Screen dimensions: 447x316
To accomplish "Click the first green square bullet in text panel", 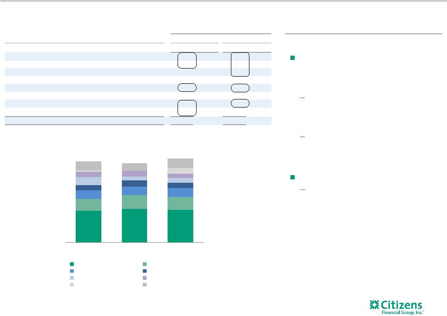I will pos(292,58).
